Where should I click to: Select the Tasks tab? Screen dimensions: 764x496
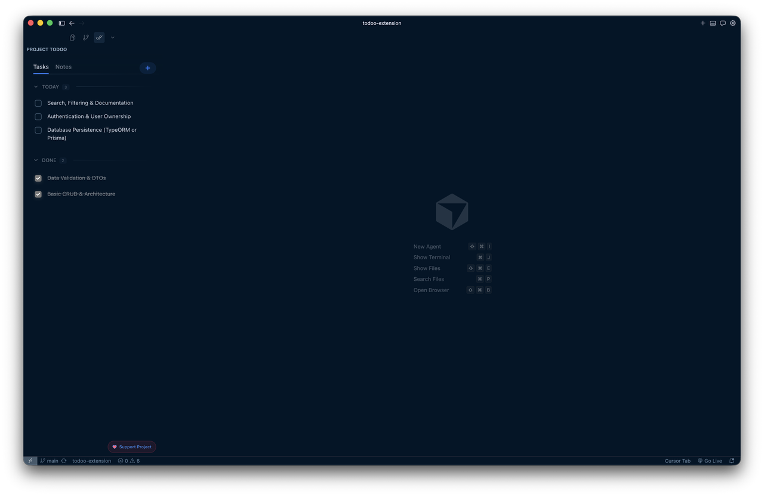pyautogui.click(x=41, y=67)
